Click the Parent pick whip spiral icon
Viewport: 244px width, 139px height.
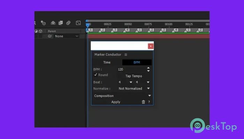pos(49,36)
